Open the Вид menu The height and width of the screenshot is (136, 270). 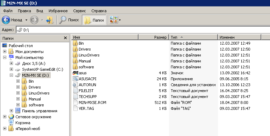coord(40,11)
